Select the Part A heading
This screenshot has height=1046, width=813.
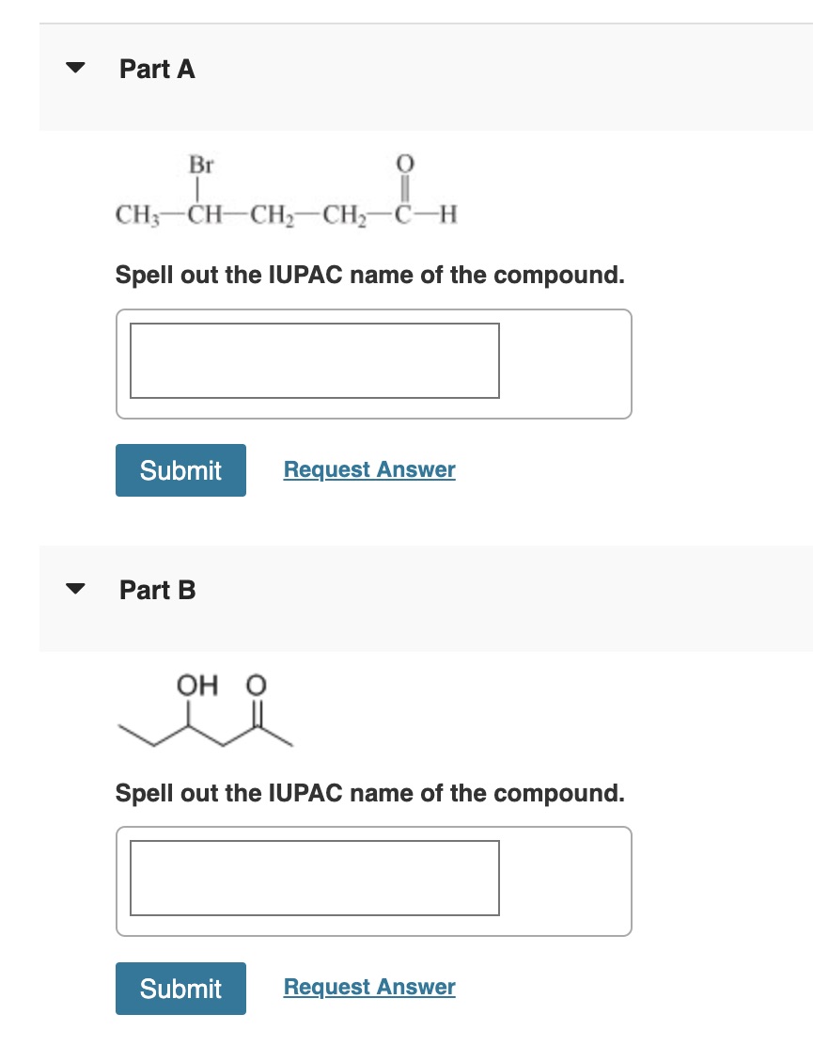[156, 69]
